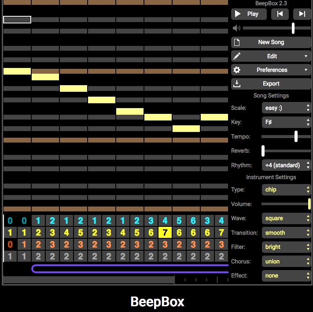
Task: Open the Chorus dropdown showing union
Action: coord(286,261)
